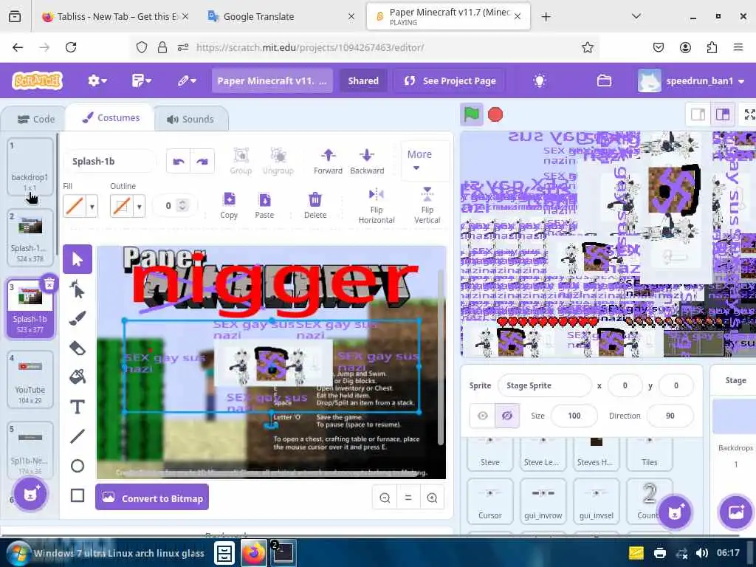
Task: Open the choose a backdrop button
Action: [736, 512]
